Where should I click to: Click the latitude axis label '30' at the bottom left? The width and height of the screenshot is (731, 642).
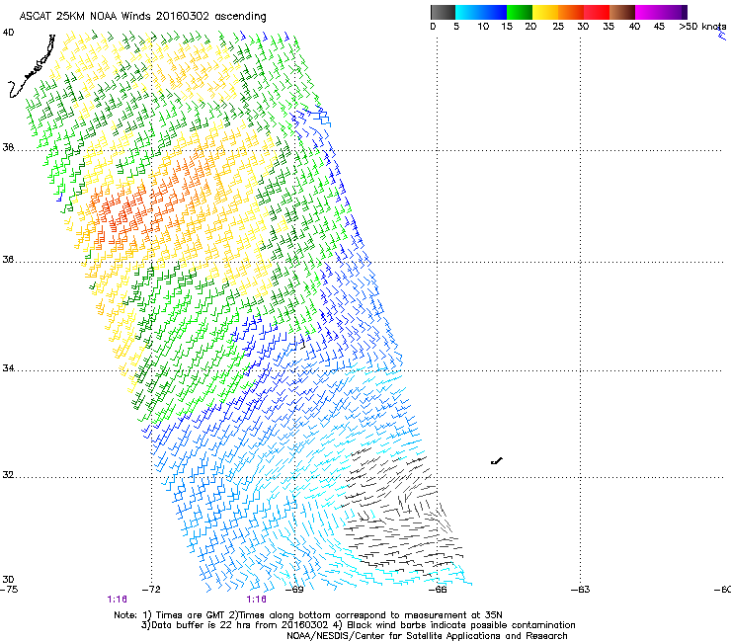[x=8, y=580]
